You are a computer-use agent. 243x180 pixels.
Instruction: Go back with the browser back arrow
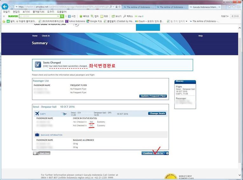click(5, 7)
